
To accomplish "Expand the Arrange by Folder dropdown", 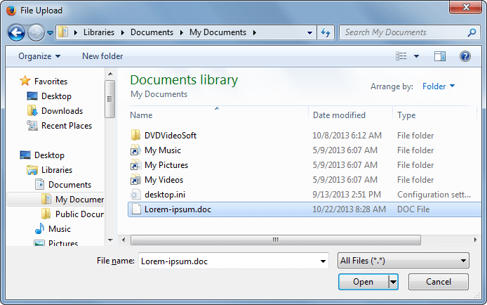I will [439, 86].
